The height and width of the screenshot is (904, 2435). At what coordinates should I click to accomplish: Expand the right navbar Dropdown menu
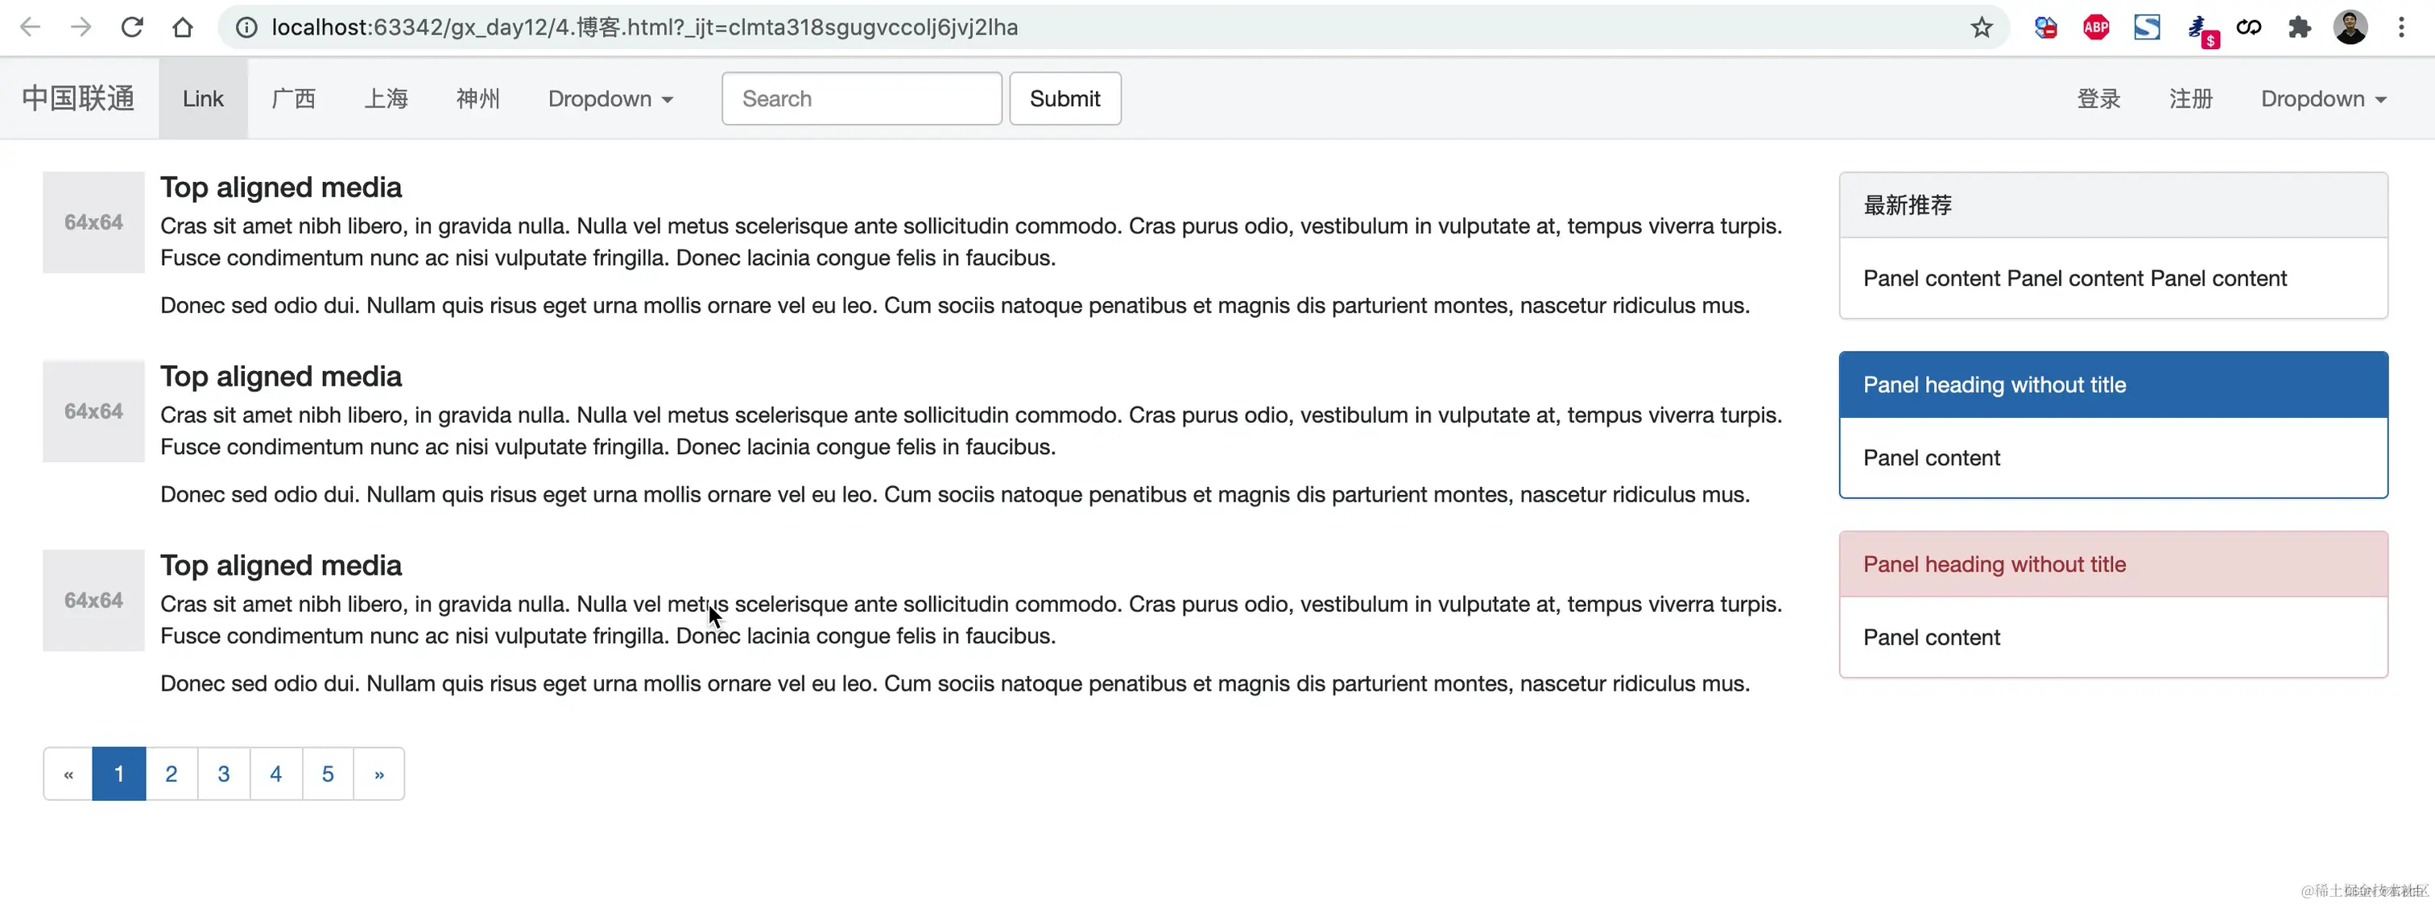(2322, 99)
